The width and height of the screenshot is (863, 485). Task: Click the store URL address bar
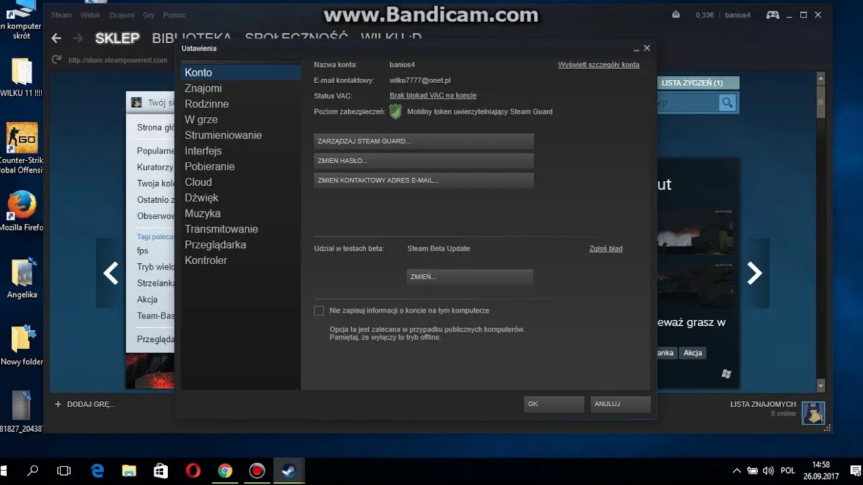click(118, 60)
